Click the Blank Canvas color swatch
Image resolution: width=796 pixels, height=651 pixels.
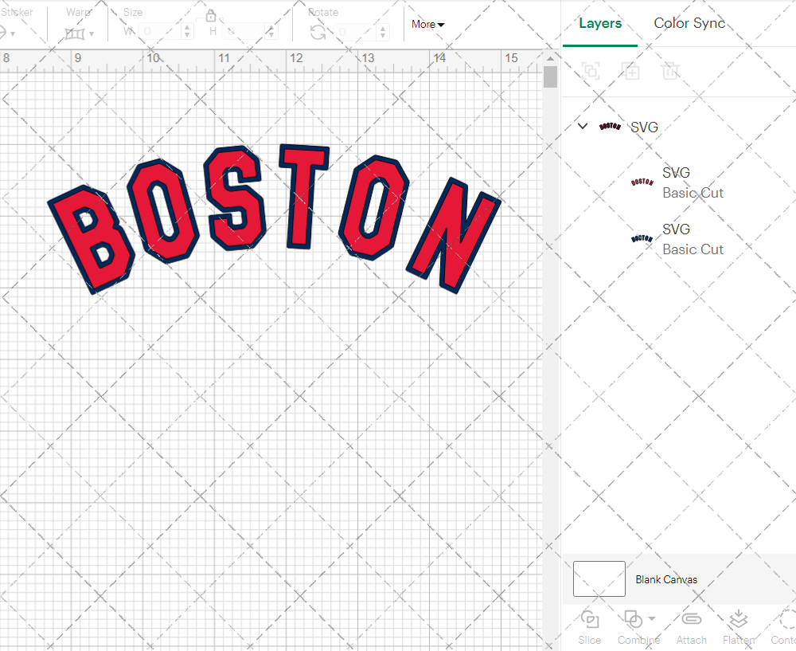pyautogui.click(x=599, y=579)
